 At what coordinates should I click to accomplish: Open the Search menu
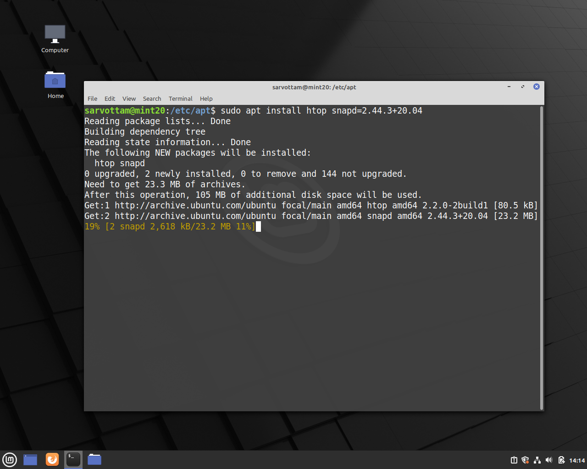(x=152, y=98)
